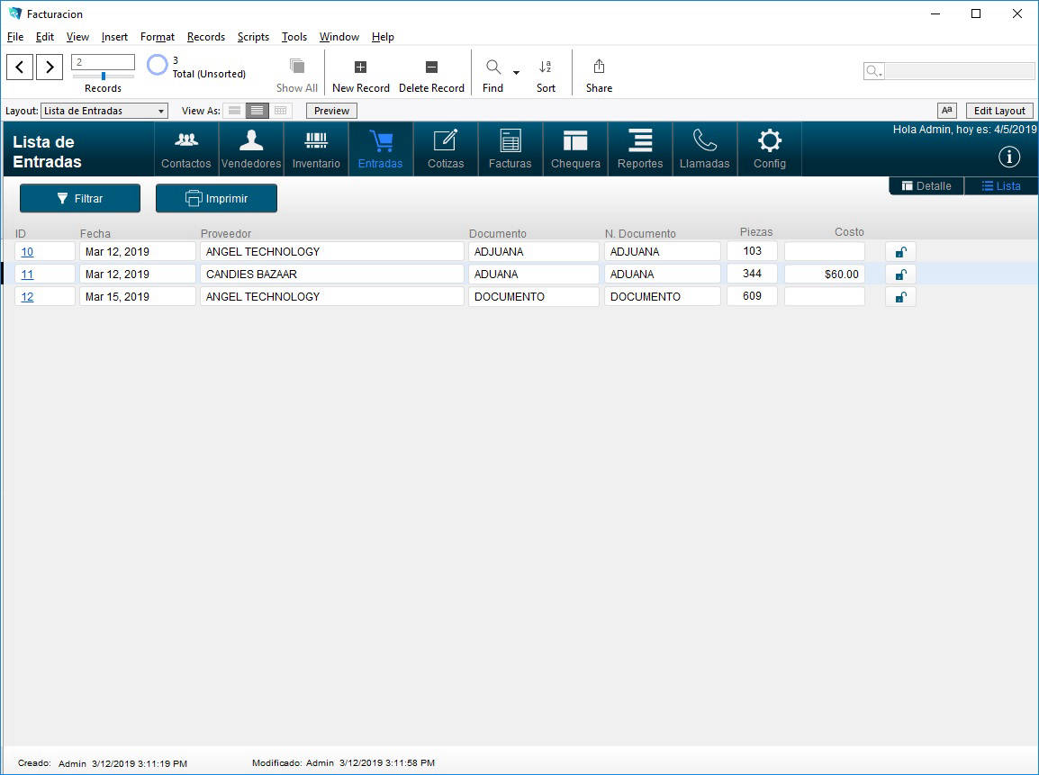This screenshot has height=775, width=1039.
Task: Open the Window menu
Action: point(339,37)
